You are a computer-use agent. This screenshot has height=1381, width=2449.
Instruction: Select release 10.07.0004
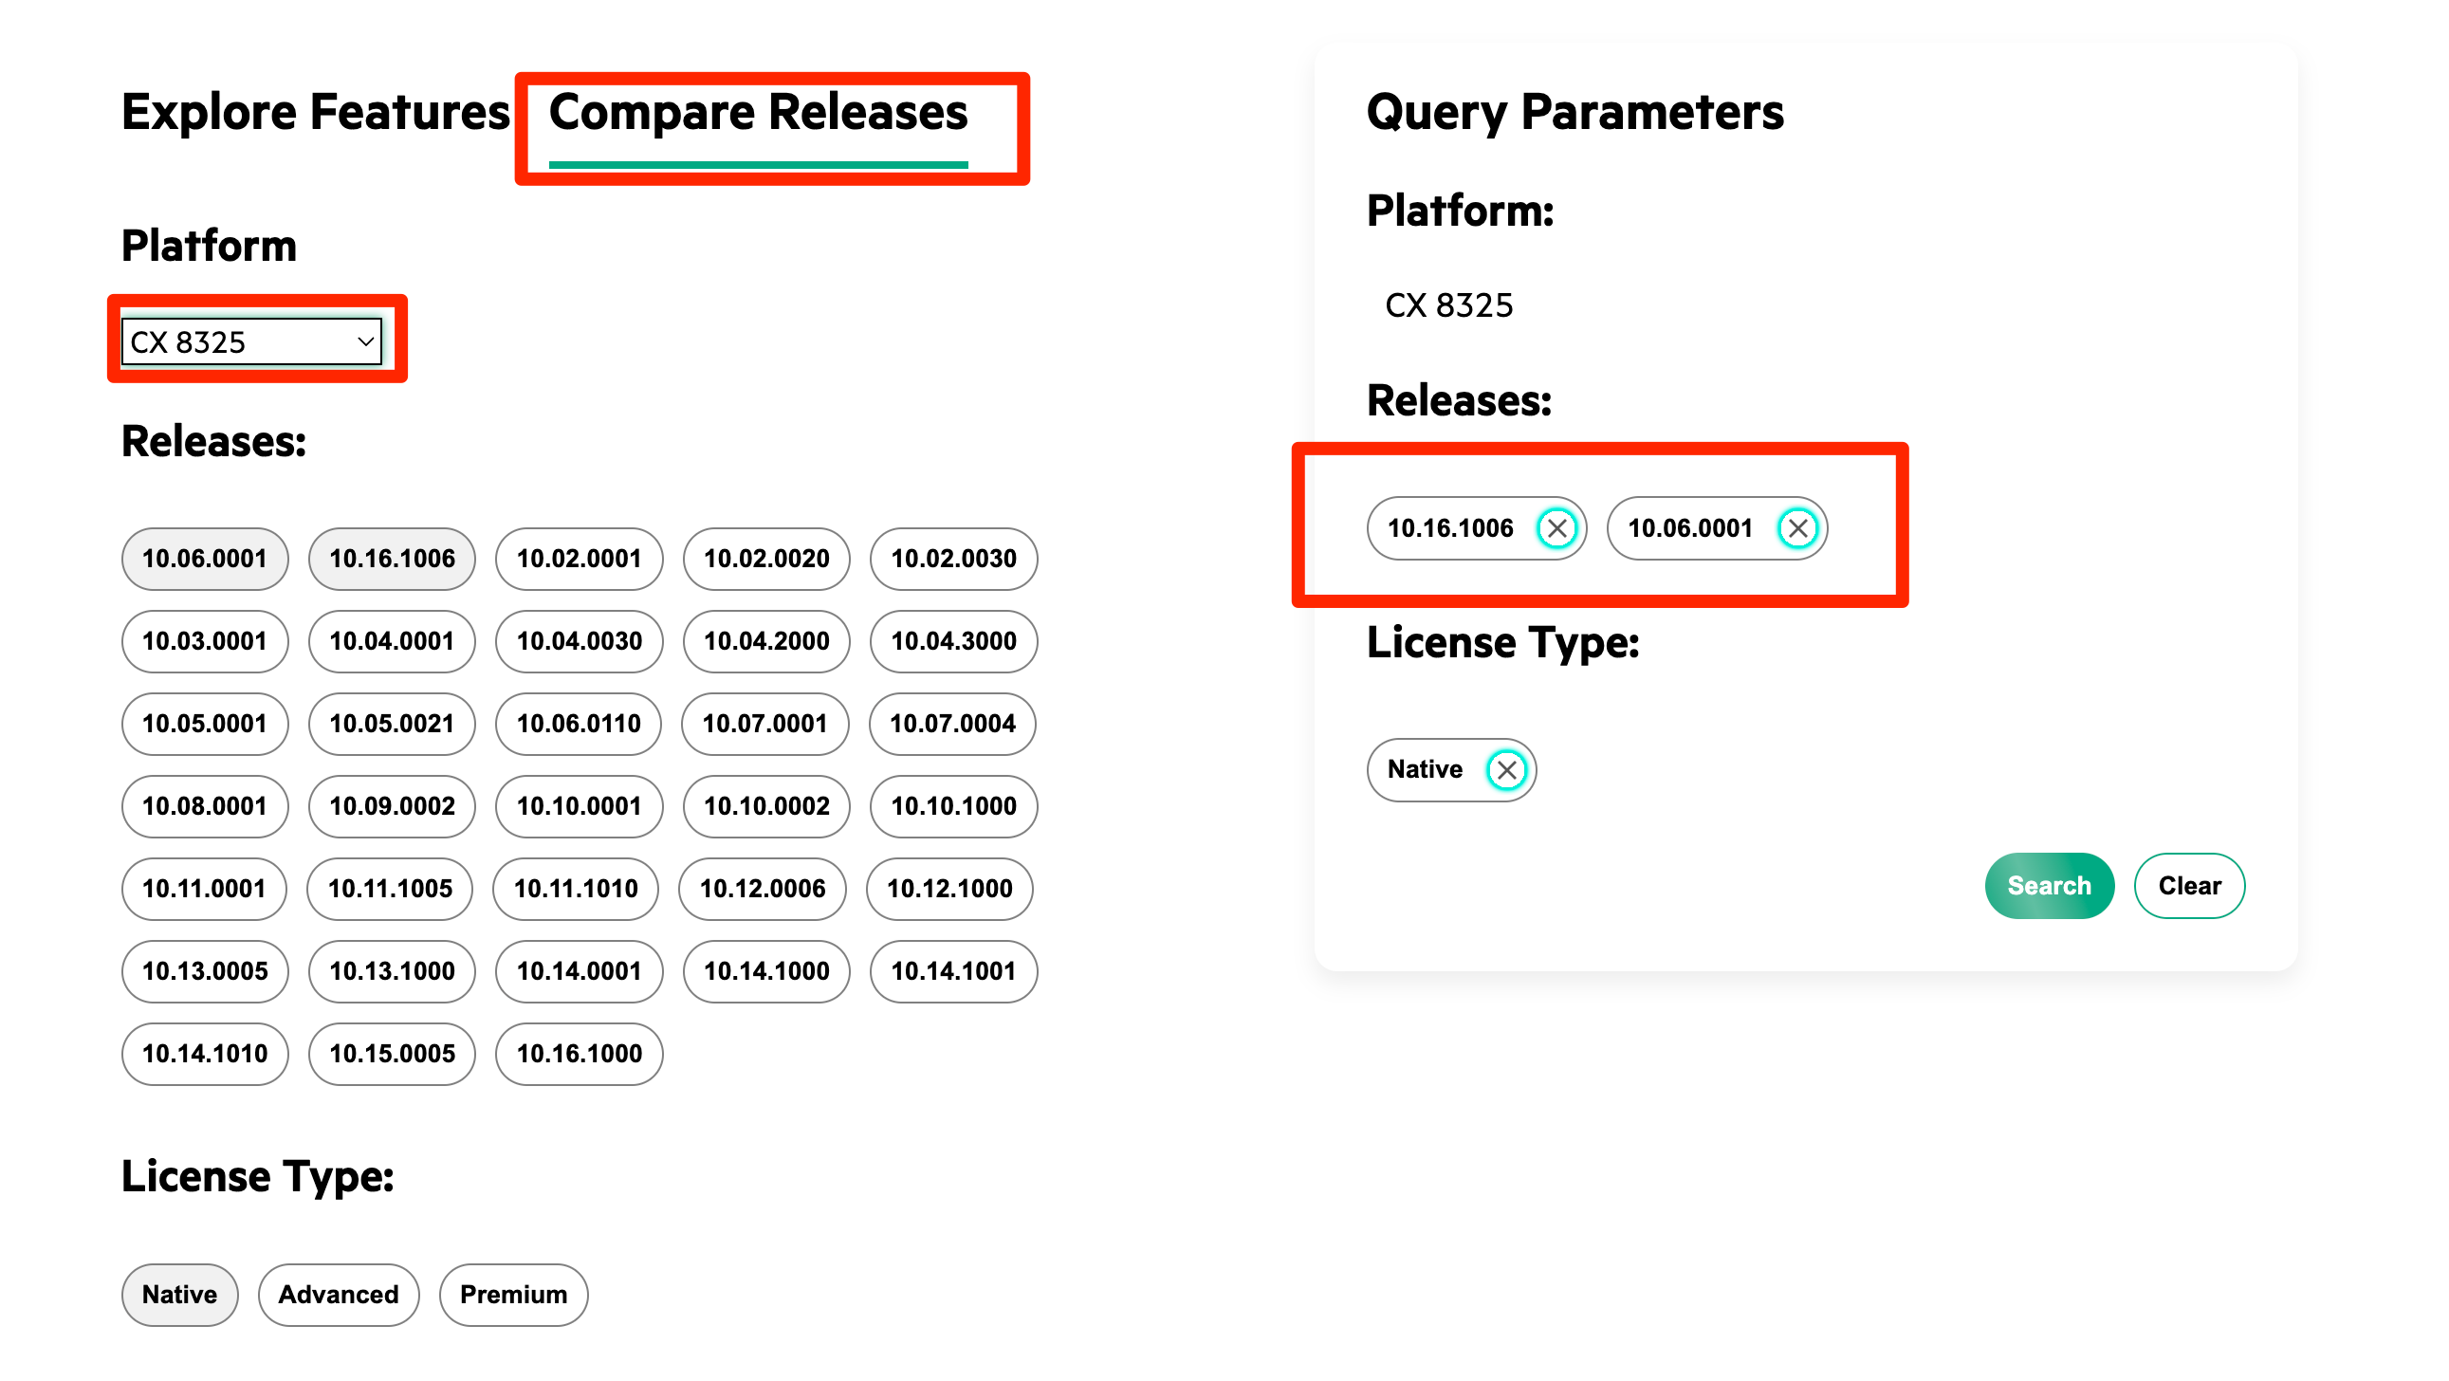click(x=952, y=725)
